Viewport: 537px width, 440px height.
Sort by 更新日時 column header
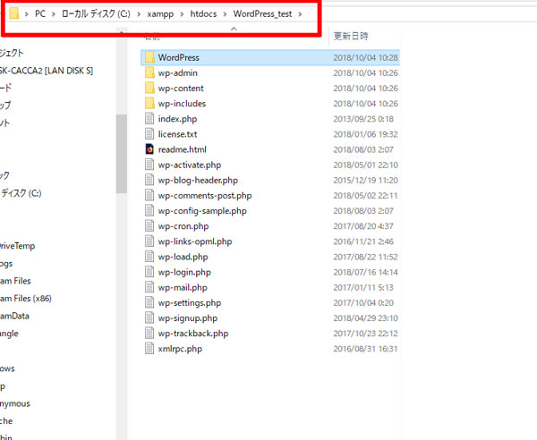coord(351,36)
